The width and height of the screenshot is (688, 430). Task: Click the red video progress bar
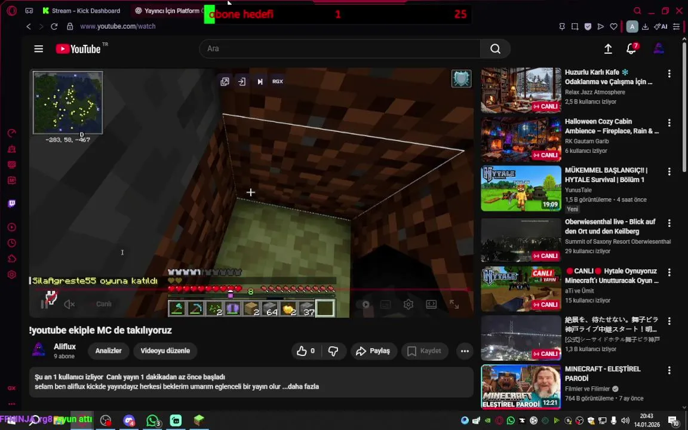click(x=251, y=290)
